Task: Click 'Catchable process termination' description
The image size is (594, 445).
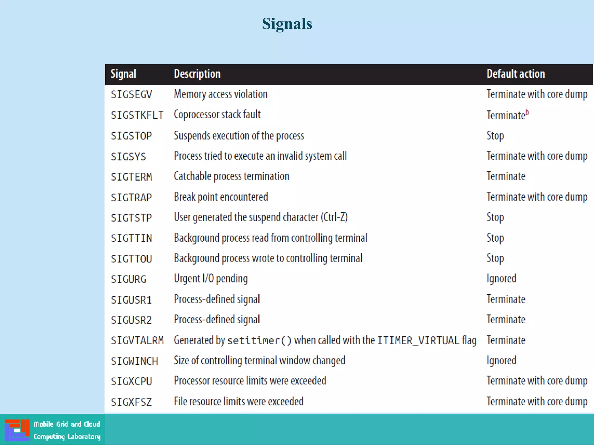Action: 231,176
